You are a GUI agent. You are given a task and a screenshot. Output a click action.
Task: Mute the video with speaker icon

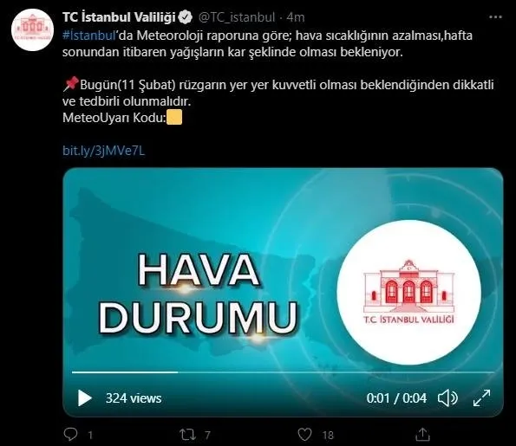[447, 398]
